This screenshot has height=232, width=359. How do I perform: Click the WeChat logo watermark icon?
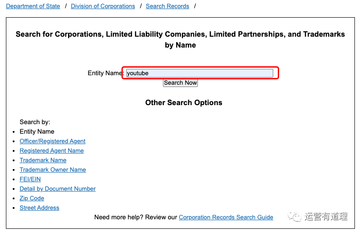tap(295, 216)
